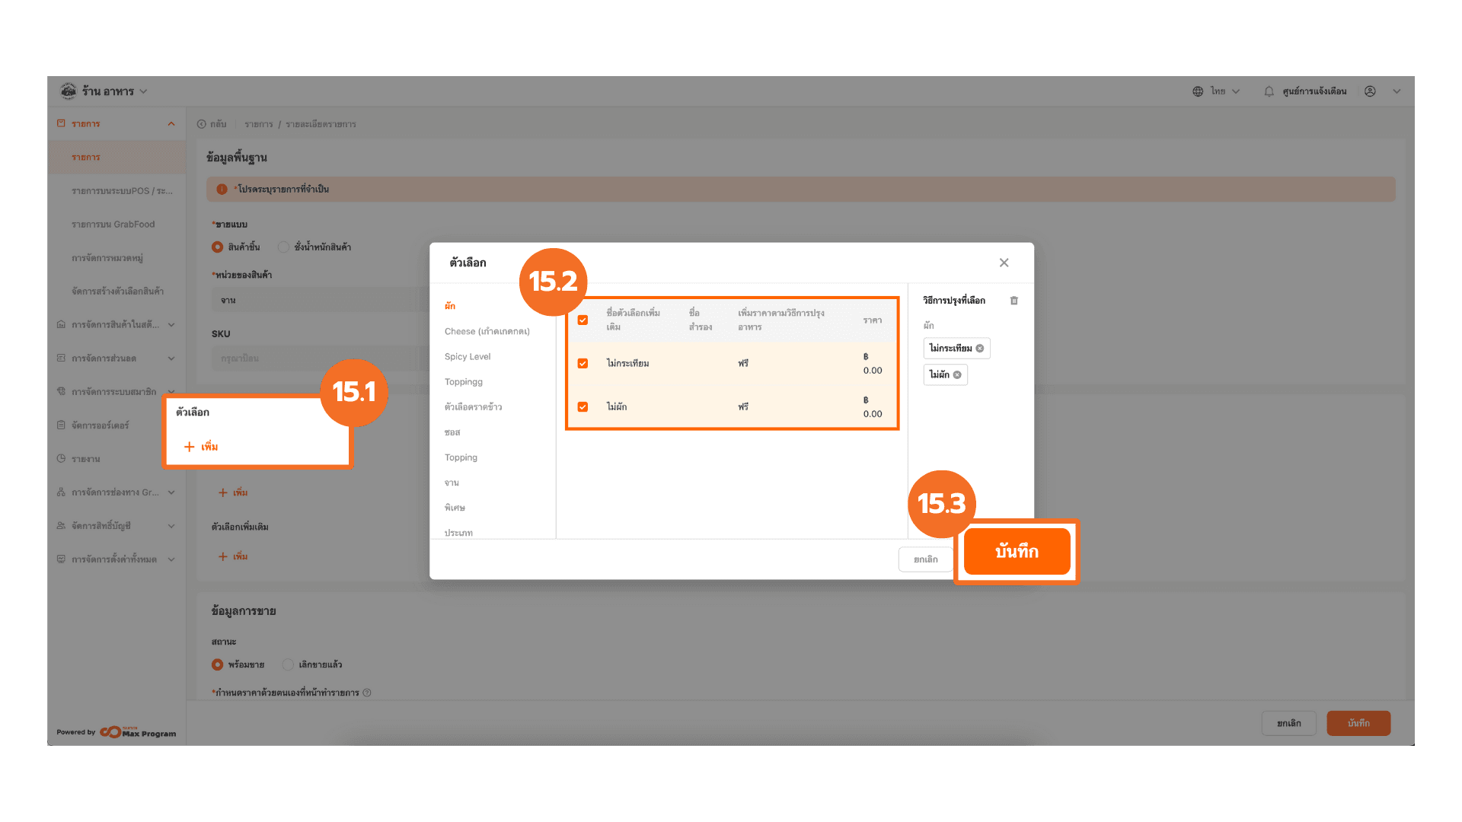This screenshot has width=1462, height=822.
Task: Open the notification bell ศูนย์การแจ้งเตือน
Action: click(x=1269, y=91)
